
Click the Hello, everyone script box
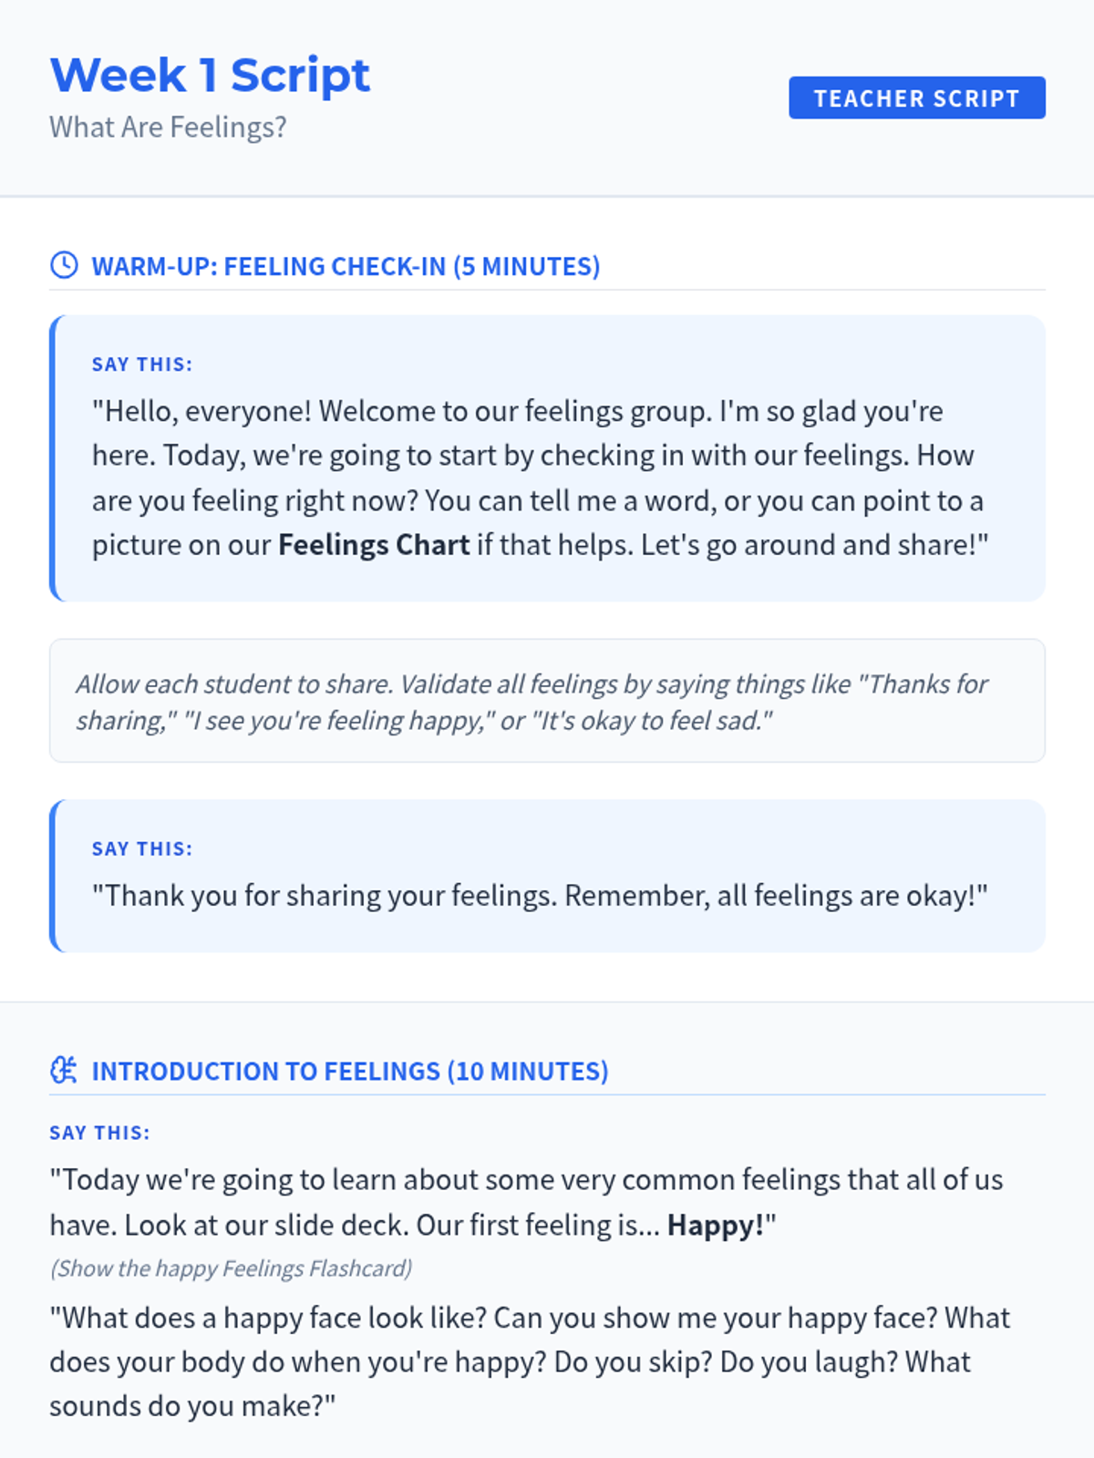tap(547, 458)
